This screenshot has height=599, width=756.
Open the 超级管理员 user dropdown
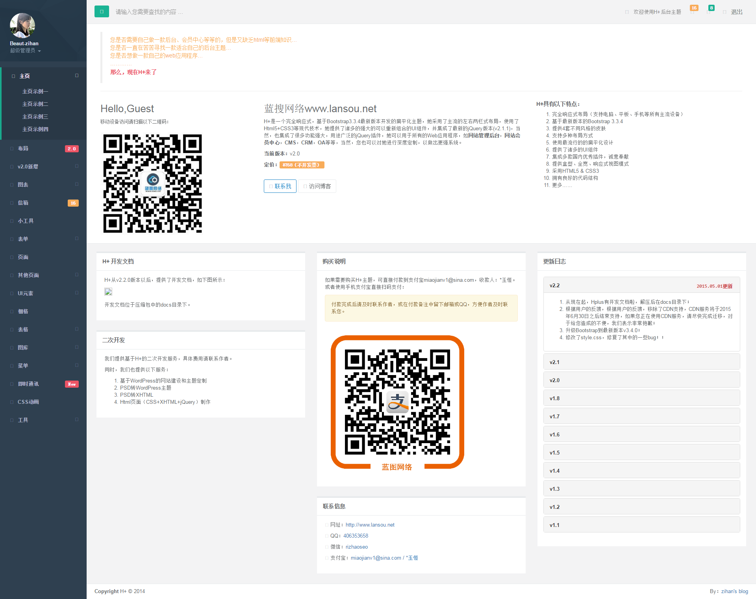25,50
